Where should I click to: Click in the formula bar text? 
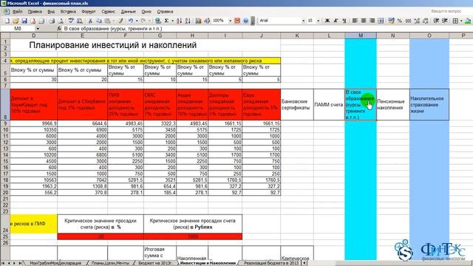pyautogui.click(x=113, y=29)
